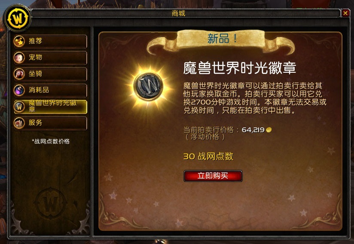Open the 推荐 category tab
Screen dimensions: 354x244
click(x=50, y=41)
